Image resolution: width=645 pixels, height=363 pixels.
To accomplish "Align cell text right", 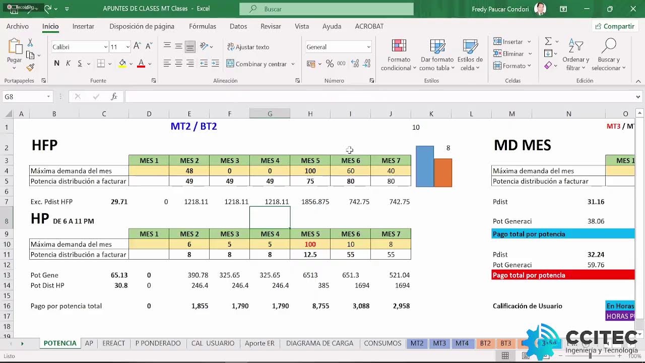I will point(190,64).
